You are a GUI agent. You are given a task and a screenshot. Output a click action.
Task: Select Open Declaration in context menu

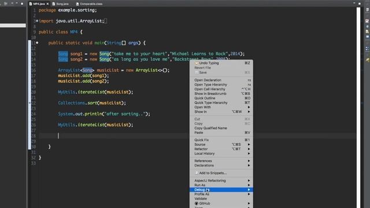point(221,80)
